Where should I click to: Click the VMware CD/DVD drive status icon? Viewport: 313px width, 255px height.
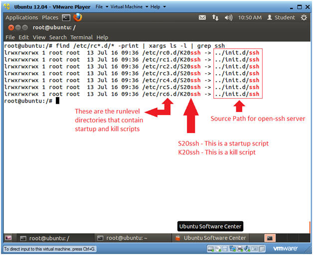tap(218, 249)
